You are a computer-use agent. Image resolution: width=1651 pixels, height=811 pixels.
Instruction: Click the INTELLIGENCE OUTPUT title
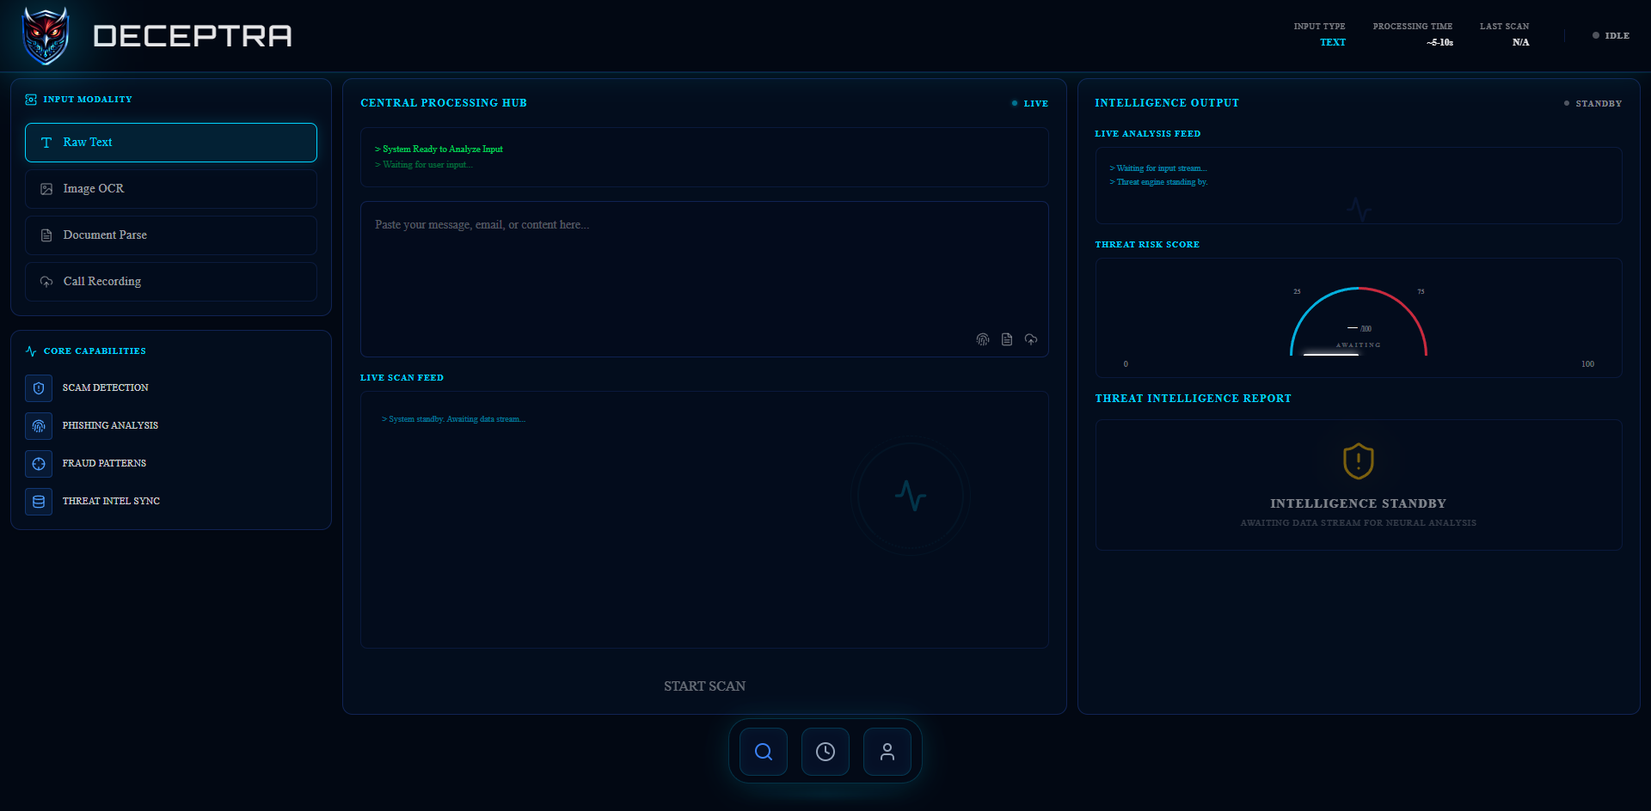point(1167,103)
